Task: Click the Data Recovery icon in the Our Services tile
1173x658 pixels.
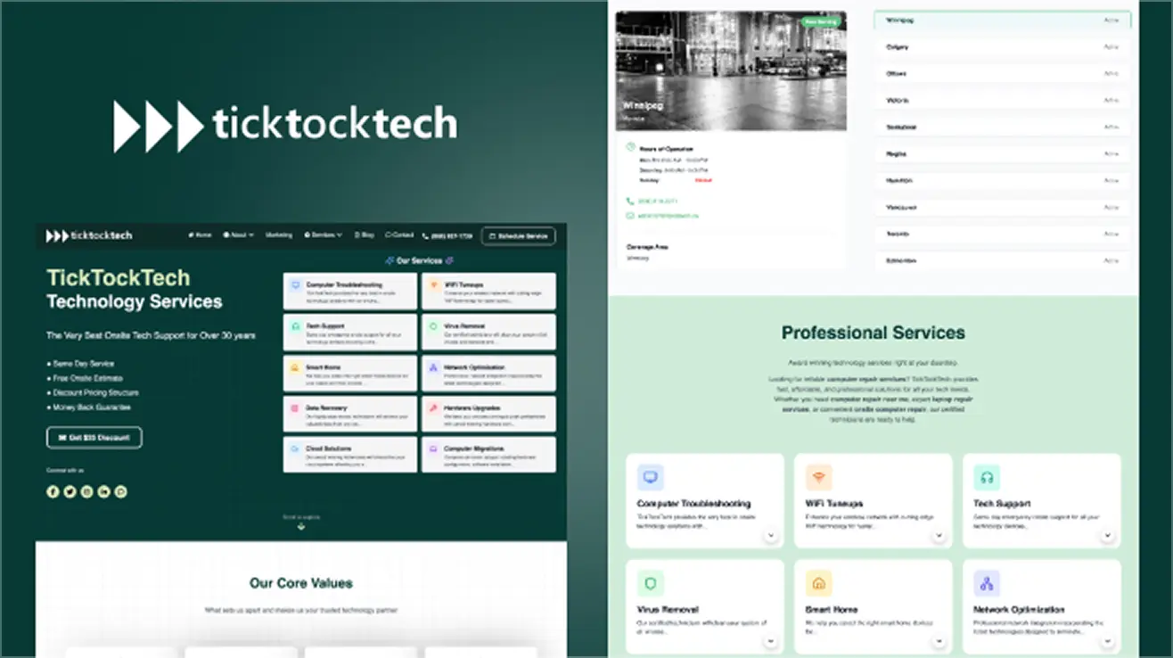Action: [296, 409]
